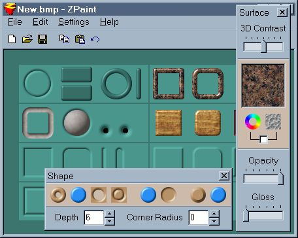Open the File menu
This screenshot has width=298, height=238.
pos(15,22)
